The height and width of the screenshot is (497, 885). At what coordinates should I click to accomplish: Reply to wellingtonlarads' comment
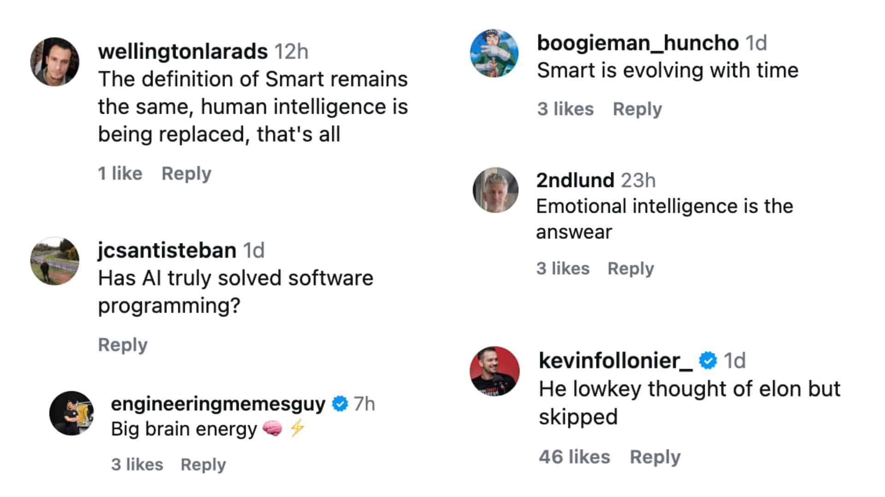[186, 173]
